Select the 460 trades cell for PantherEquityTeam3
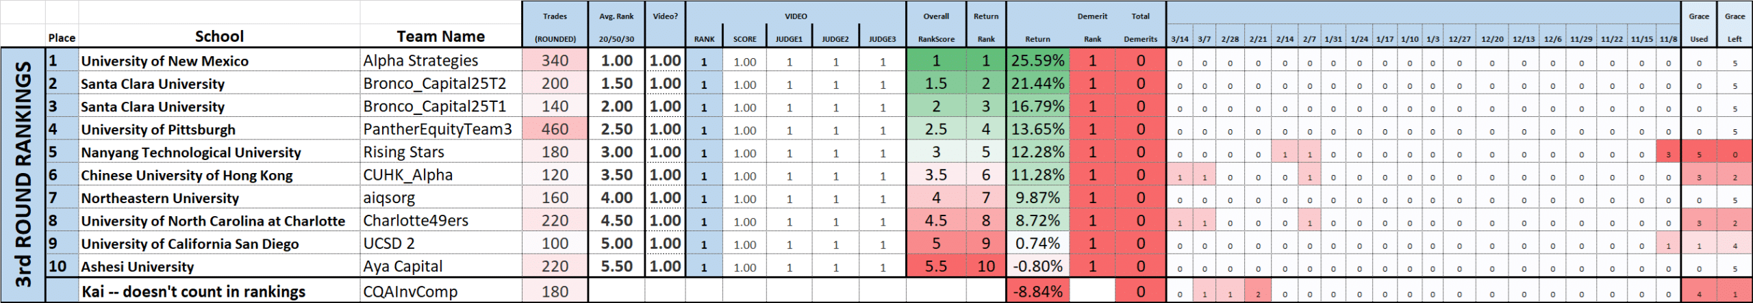The image size is (1753, 303). tap(555, 129)
